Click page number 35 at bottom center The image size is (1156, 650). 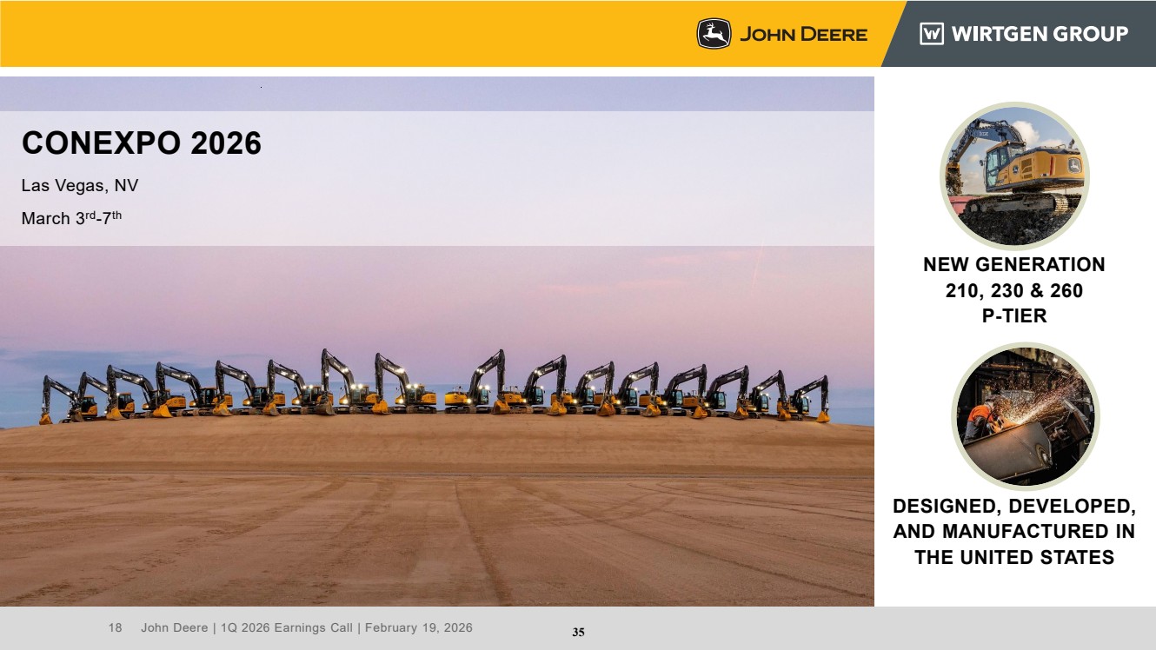tap(578, 633)
